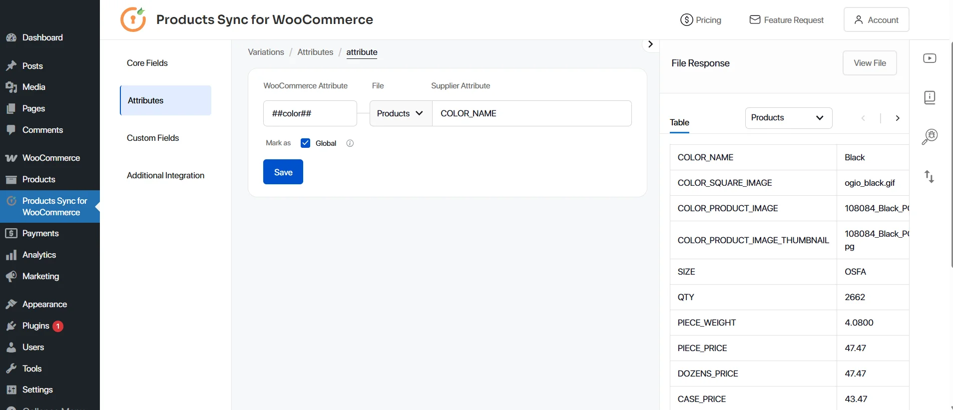Image resolution: width=953 pixels, height=410 pixels.
Task: Open Products Sync for WooCommerce menu item
Action: [x=50, y=206]
